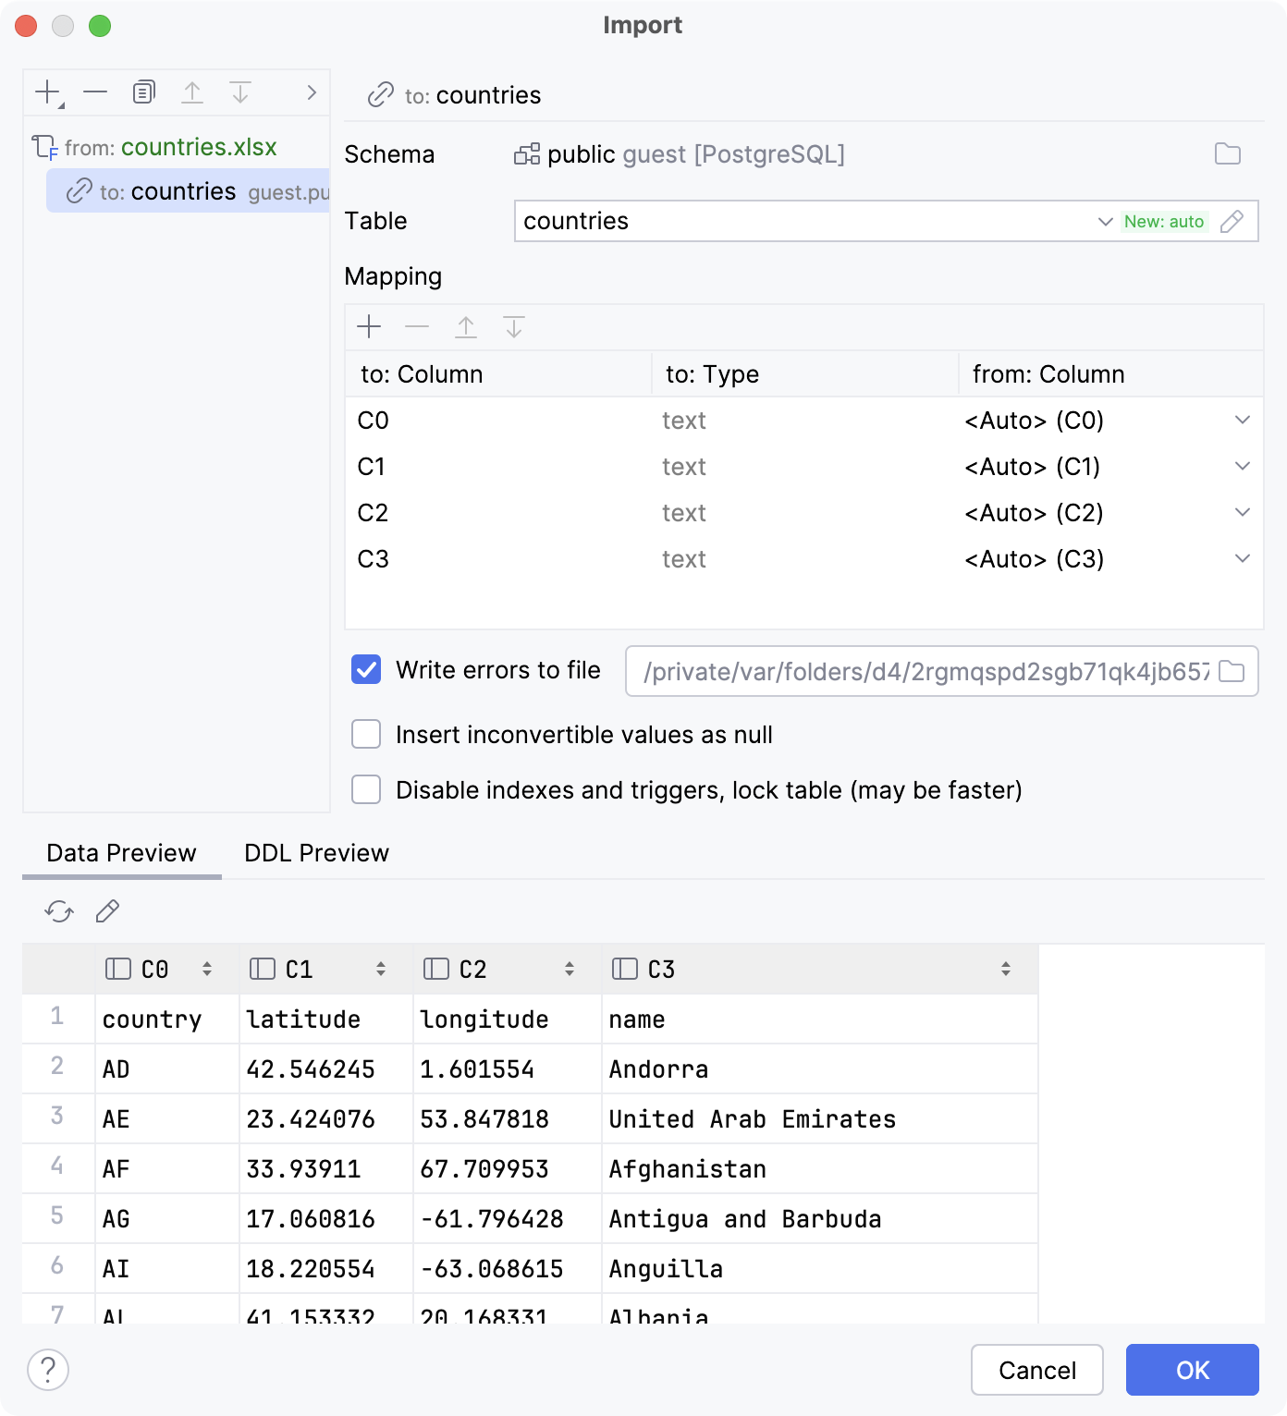The width and height of the screenshot is (1287, 1416).
Task: Add a column to the Mapping table
Action: [x=369, y=326]
